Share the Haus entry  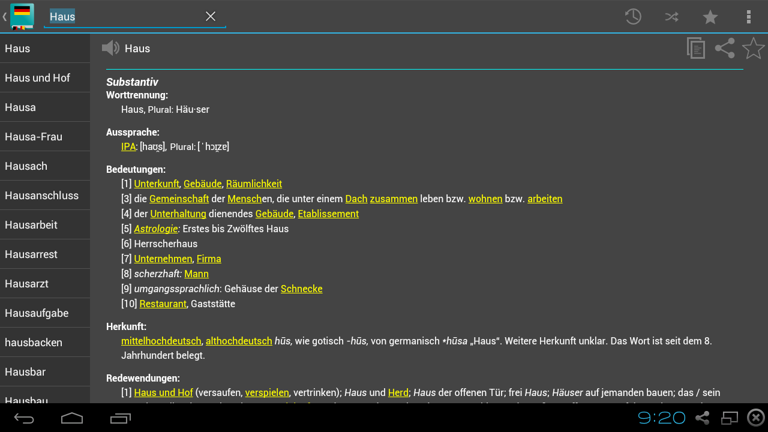pyautogui.click(x=724, y=48)
